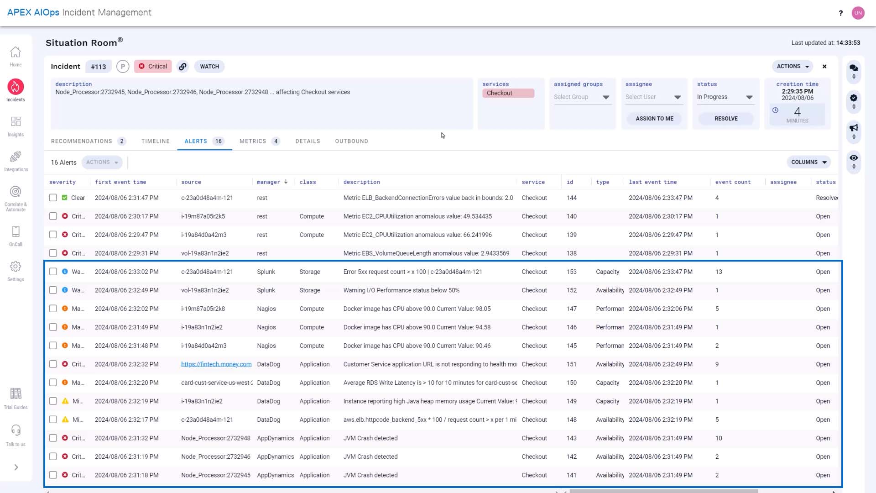Switch to DETAILS tab

[308, 142]
